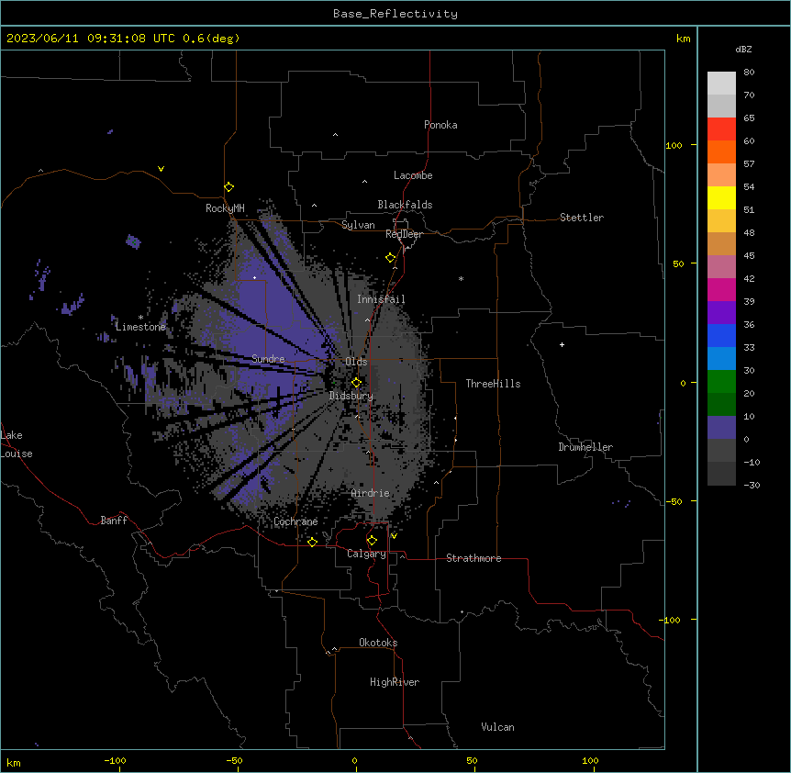This screenshot has width=791, height=773.
Task: Pick the magenta 42 dBZ legend swatch
Action: tap(721, 289)
